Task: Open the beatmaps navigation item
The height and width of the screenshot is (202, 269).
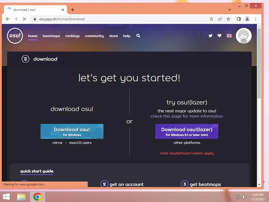Action: (x=51, y=36)
